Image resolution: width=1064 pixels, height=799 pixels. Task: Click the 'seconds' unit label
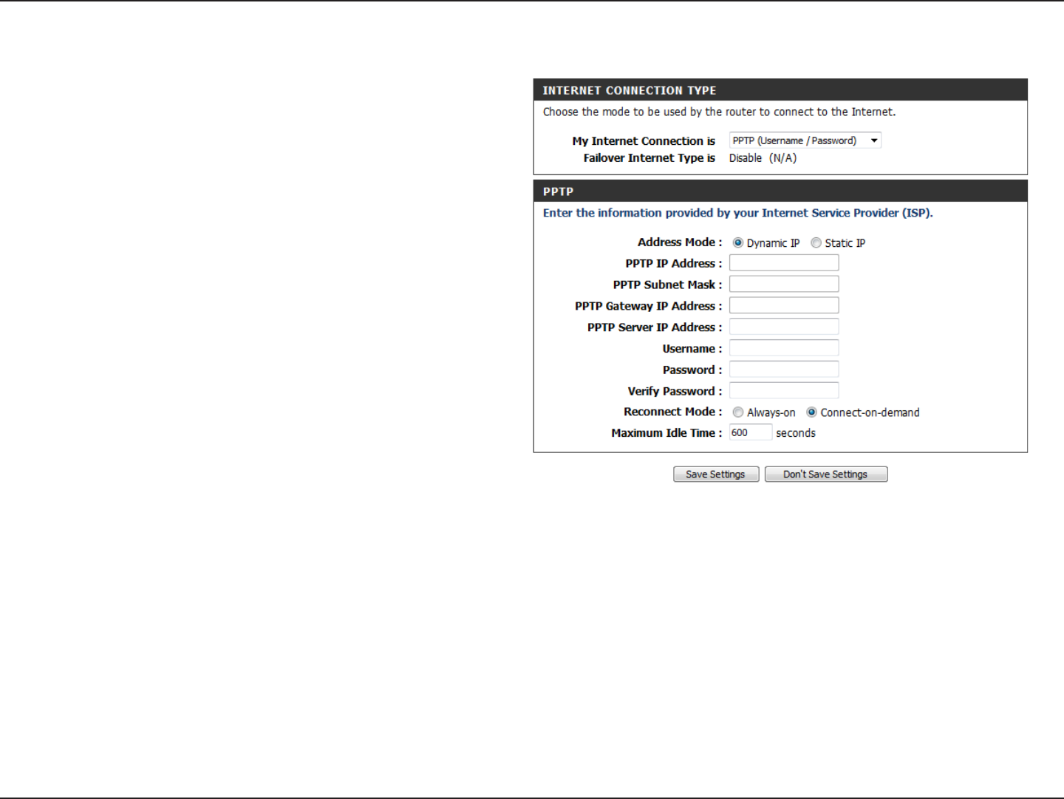(x=796, y=433)
